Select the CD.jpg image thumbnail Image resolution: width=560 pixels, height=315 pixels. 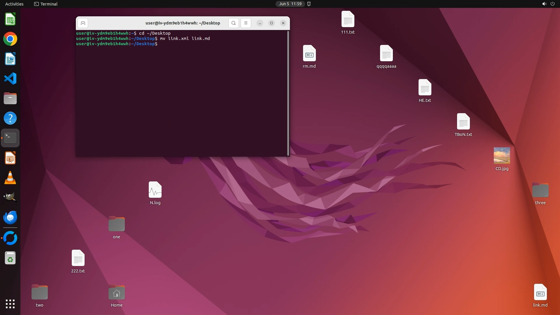[502, 155]
